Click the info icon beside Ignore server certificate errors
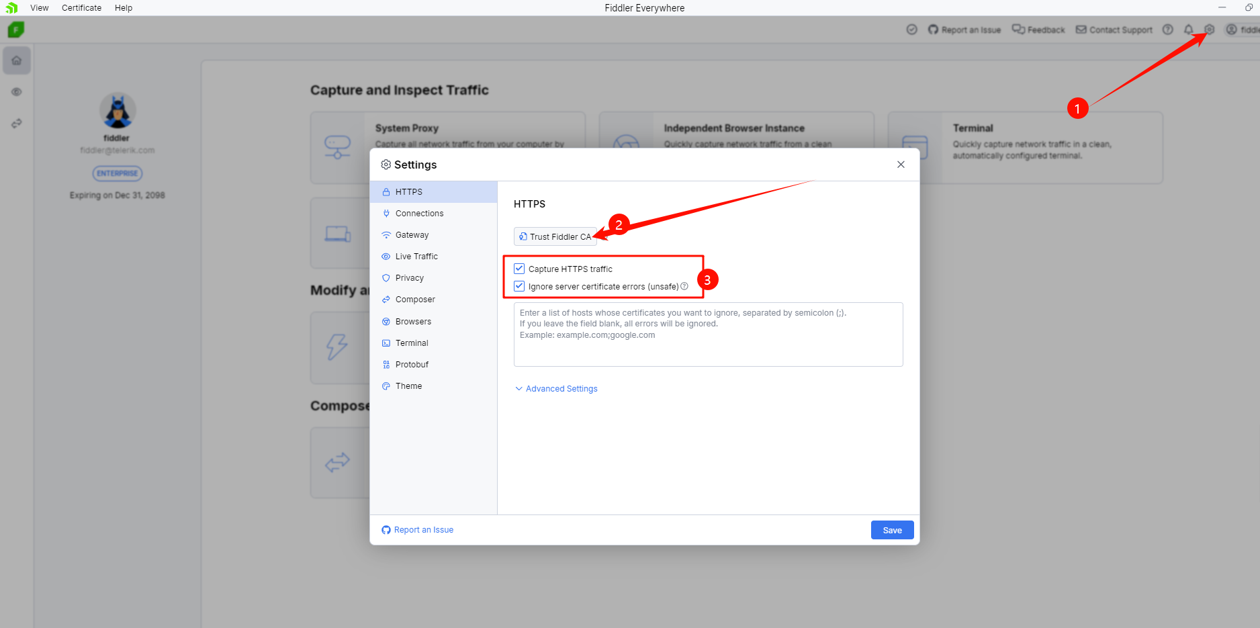The width and height of the screenshot is (1260, 628). [684, 286]
